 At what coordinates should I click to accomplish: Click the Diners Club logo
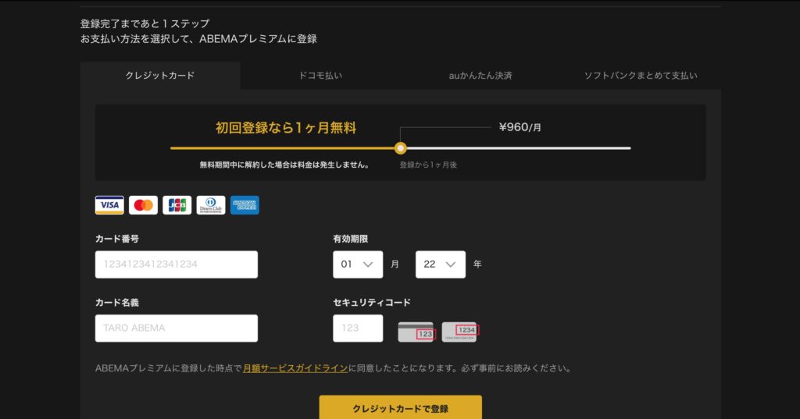[x=211, y=205]
